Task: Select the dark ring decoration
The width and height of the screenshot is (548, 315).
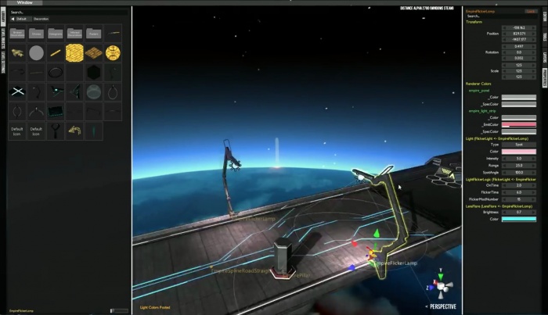Action: [56, 73]
